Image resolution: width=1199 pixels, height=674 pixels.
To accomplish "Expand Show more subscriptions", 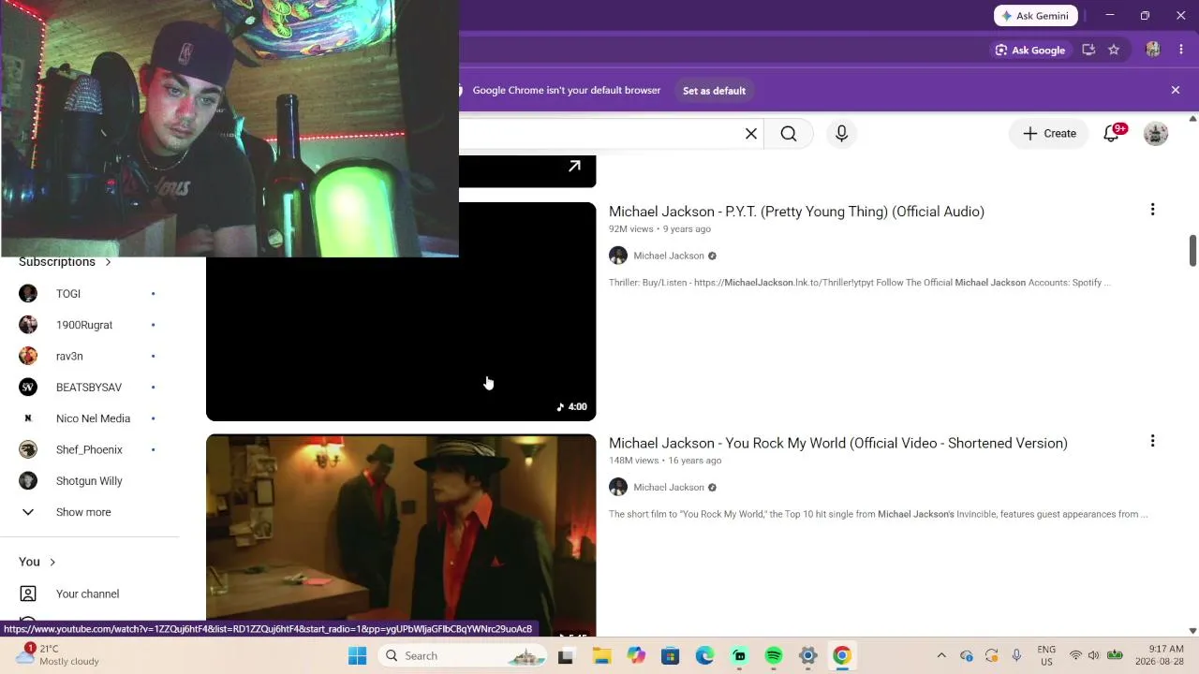I will (84, 512).
